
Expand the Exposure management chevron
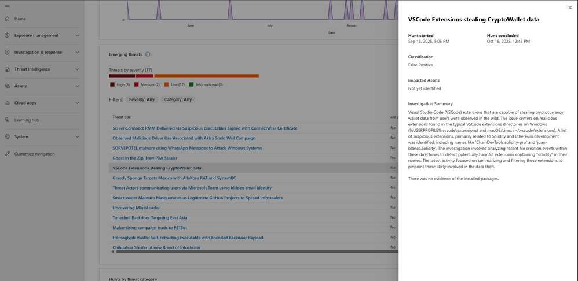77,36
